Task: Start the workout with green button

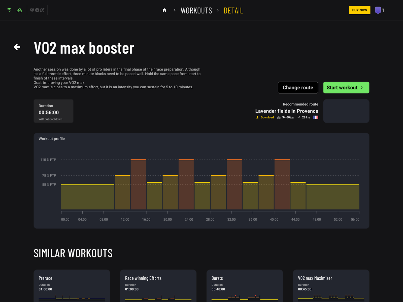Action: click(x=346, y=88)
